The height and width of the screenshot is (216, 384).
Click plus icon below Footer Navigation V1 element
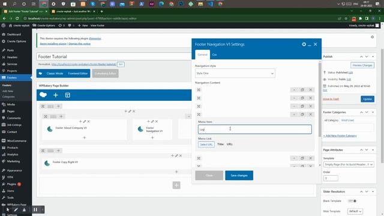152,137
